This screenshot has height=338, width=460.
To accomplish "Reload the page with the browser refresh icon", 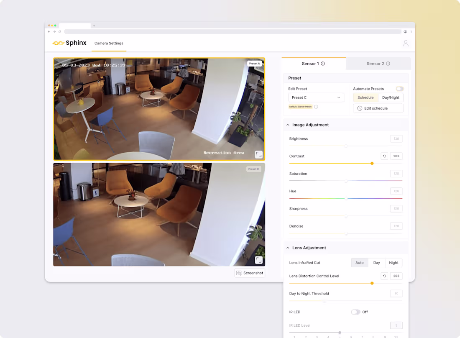I will 60,32.
